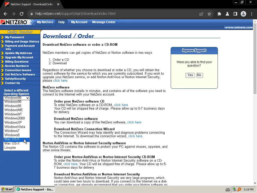Image resolution: width=257 pixels, height=193 pixels.
Task: Toggle the browser side panel icon
Action: (235, 14)
